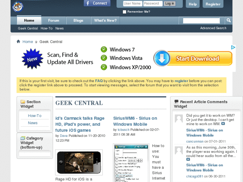Click the GEEK CENTRAL heading
This screenshot has height=182, width=243.
[79, 103]
